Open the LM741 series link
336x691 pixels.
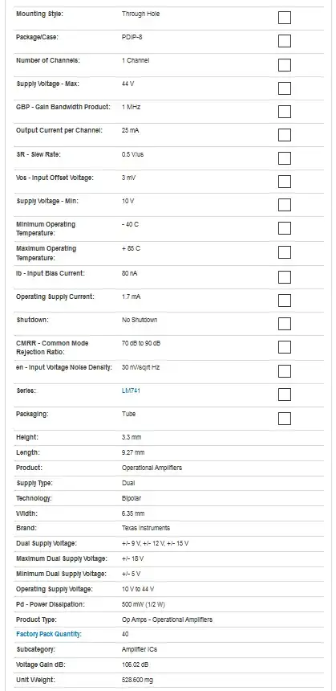coord(131,390)
